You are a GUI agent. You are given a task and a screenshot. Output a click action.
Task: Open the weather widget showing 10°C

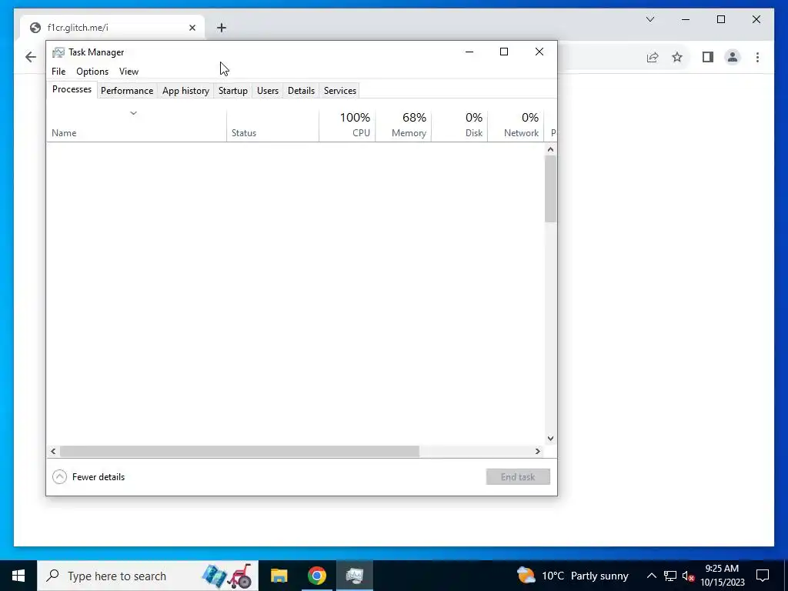[573, 576]
